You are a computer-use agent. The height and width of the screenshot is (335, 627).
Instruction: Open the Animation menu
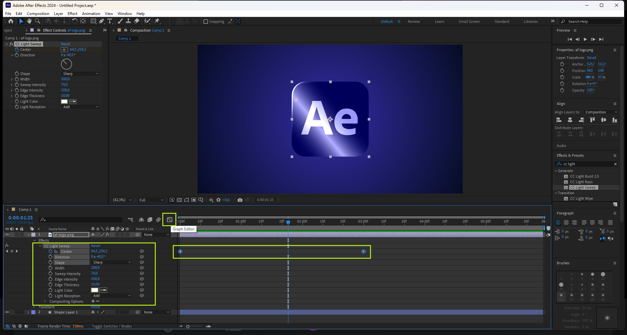pyautogui.click(x=91, y=14)
